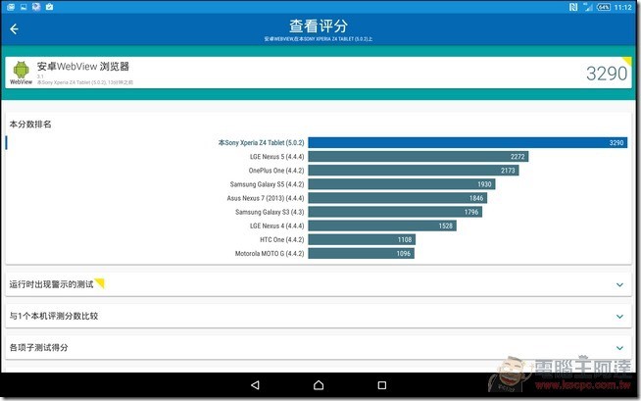Tap the Samsung Galaxy S3 (4.3) label
This screenshot has height=401, width=641.
click(x=270, y=212)
